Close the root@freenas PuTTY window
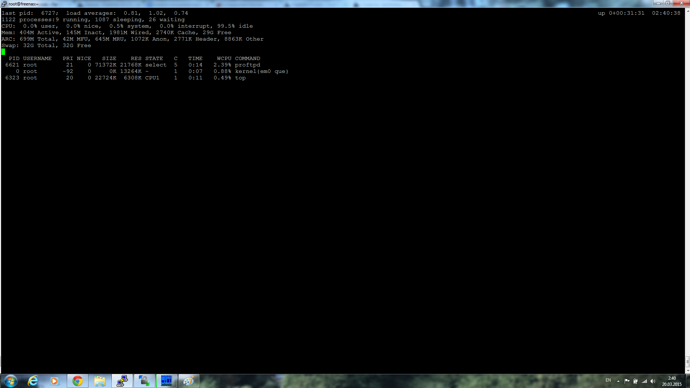Image resolution: width=690 pixels, height=388 pixels. [x=681, y=3]
